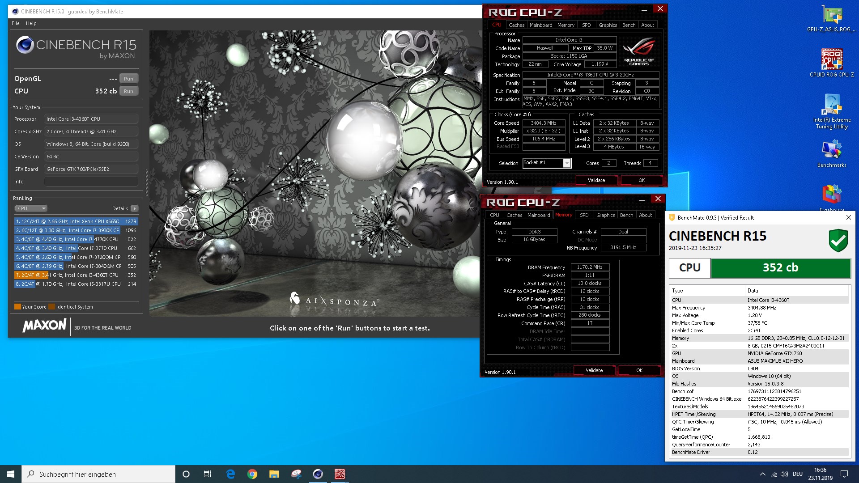Viewport: 859px width, 483px height.
Task: Switch to Mainboard tab in top CPU-Z
Action: (x=541, y=25)
